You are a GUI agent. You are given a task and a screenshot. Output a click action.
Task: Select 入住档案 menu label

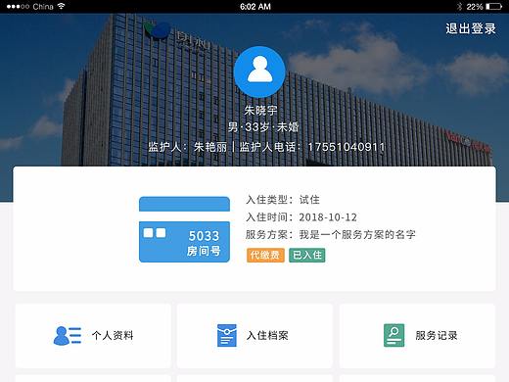click(267, 335)
